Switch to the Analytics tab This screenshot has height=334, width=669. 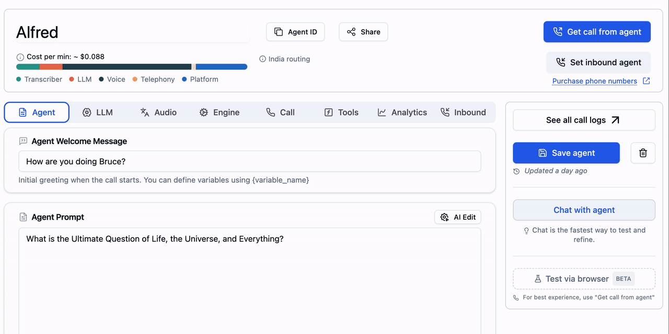(402, 112)
